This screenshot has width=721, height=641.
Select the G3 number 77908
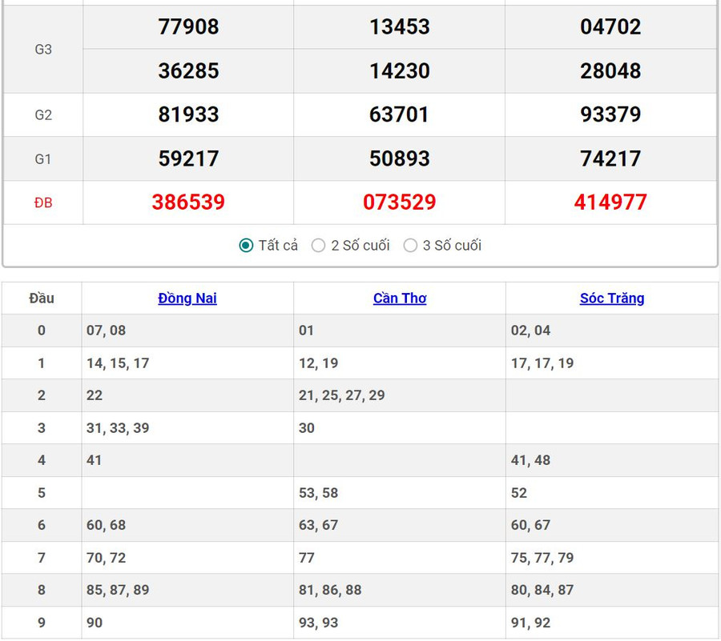188,27
